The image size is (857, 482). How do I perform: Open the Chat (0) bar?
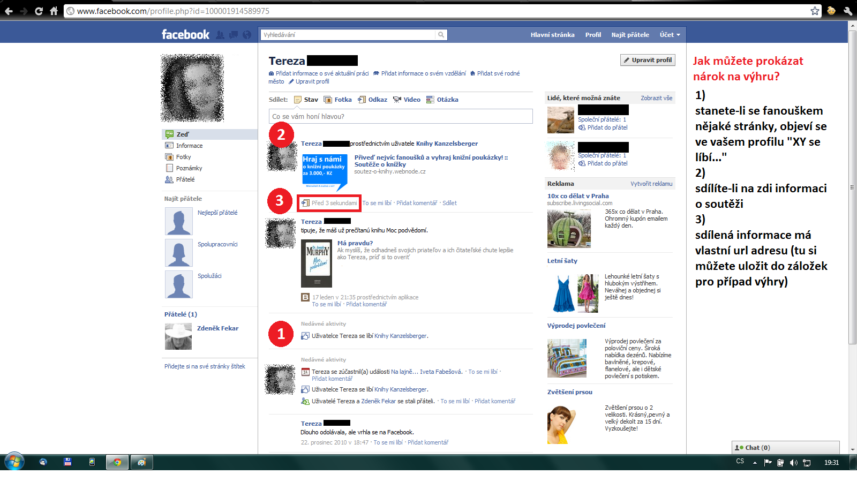(x=785, y=448)
